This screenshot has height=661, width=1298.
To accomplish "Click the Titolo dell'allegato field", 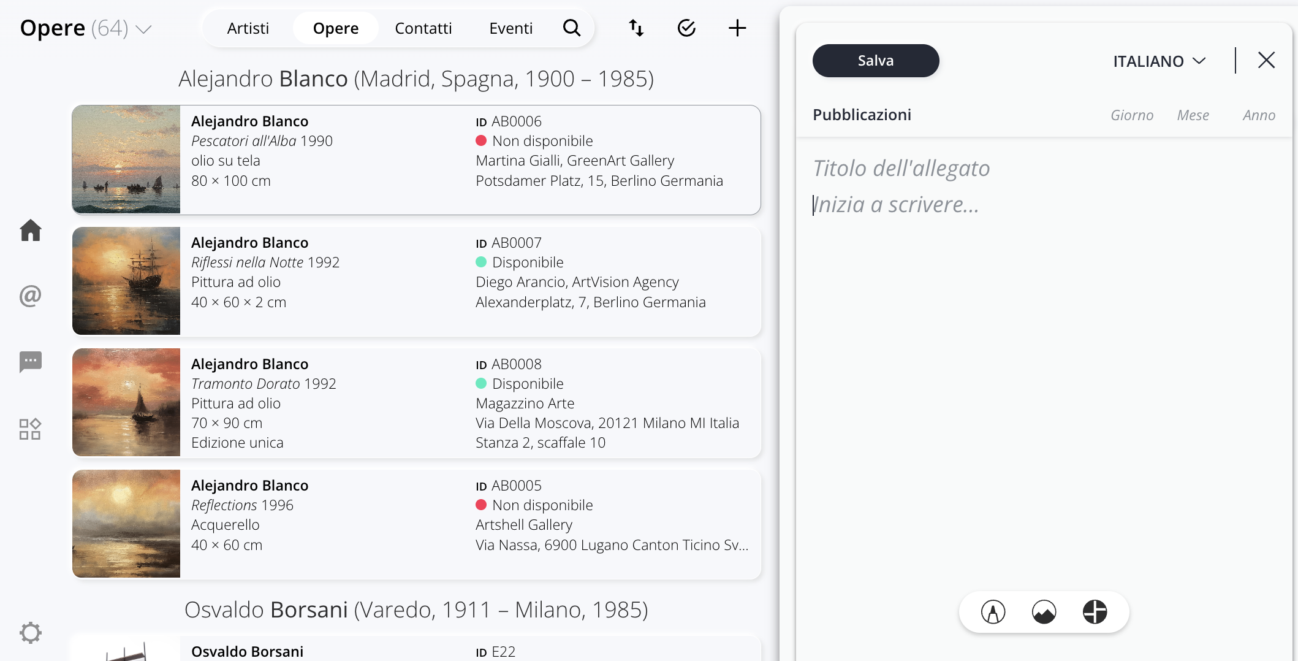I will [x=901, y=168].
